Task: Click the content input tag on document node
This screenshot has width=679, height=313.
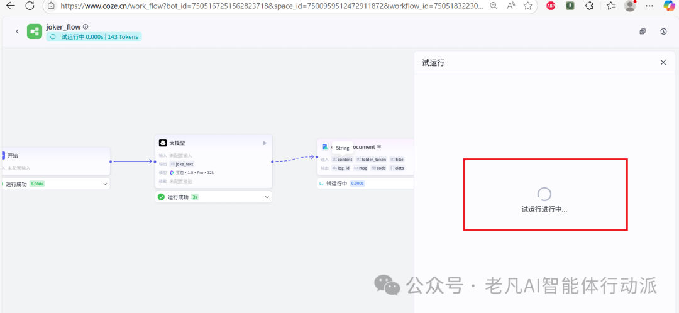Action: coord(342,159)
